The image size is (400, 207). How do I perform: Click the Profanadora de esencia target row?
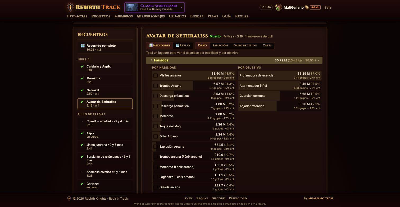[x=280, y=75]
